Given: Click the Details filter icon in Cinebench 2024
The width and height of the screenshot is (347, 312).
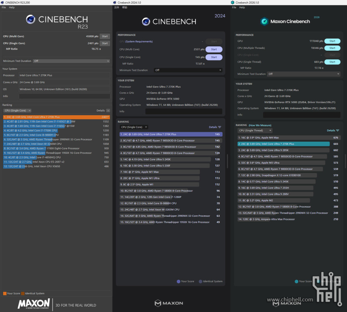Looking at the screenshot, I should pyautogui.click(x=220, y=127).
